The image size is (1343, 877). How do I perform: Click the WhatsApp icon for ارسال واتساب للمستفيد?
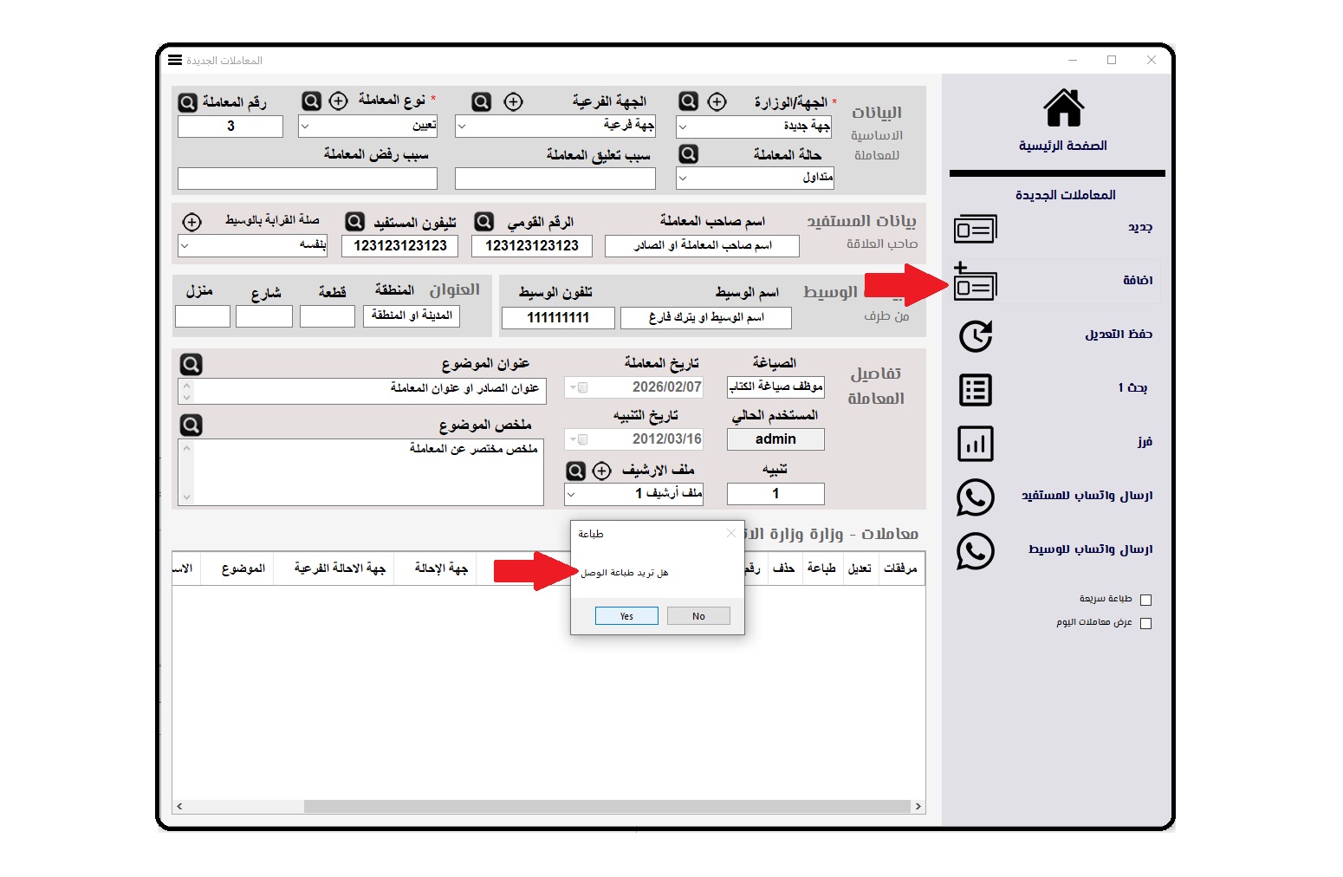click(x=976, y=498)
